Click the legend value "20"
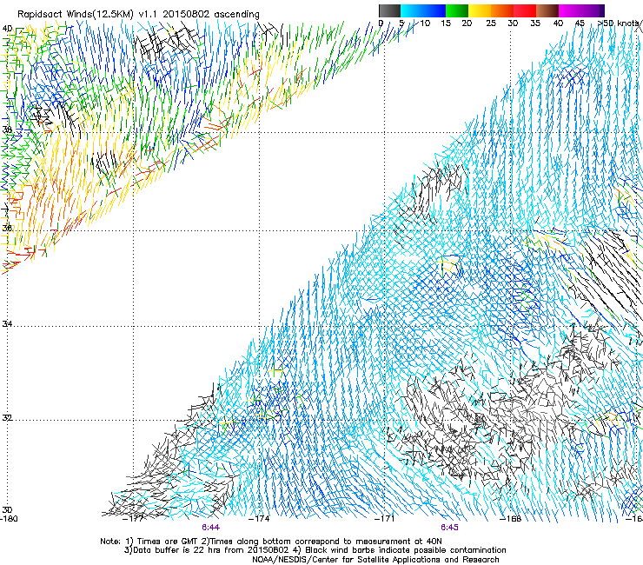The height and width of the screenshot is (565, 643). (x=467, y=23)
